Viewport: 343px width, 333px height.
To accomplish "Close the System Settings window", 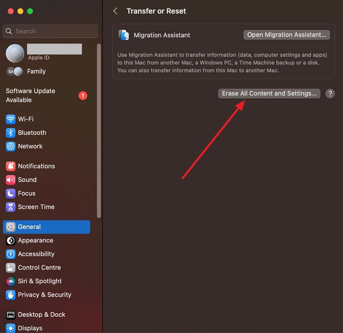I will coord(10,11).
